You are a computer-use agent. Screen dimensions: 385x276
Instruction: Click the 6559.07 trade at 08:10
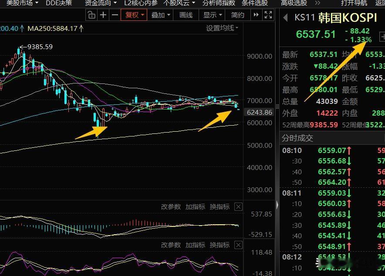click(x=332, y=150)
